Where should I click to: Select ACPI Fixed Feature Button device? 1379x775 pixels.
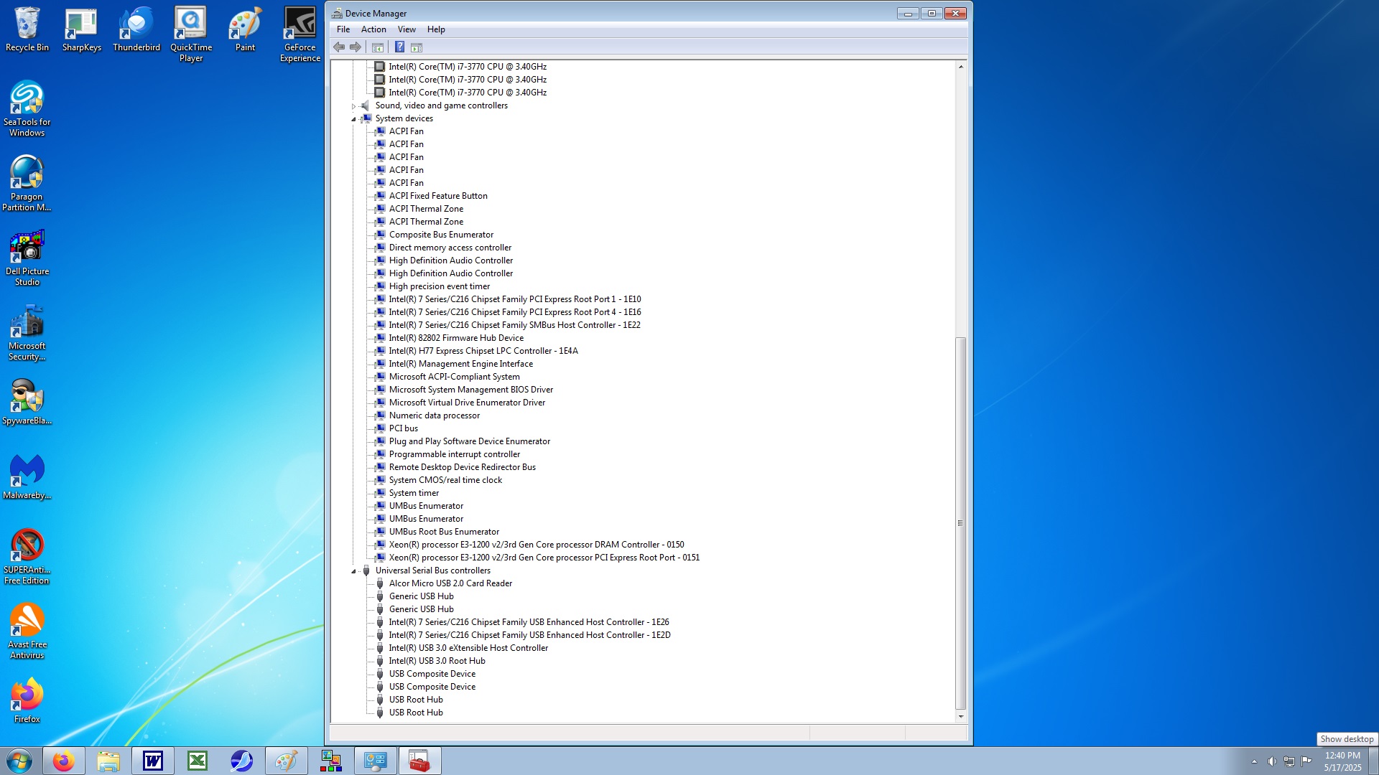[x=438, y=196]
